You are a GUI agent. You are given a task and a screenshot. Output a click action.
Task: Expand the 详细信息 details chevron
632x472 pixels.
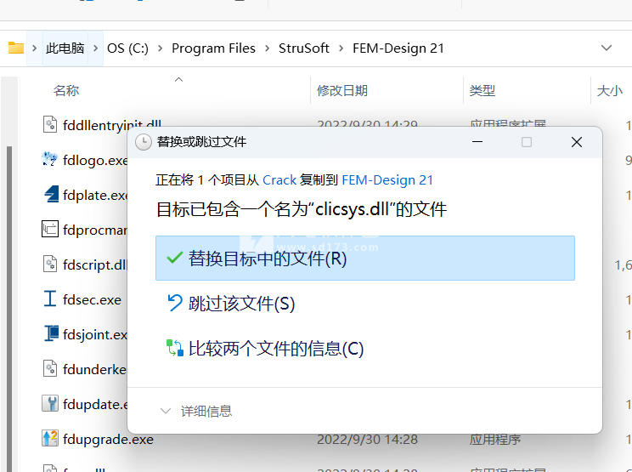pos(166,411)
